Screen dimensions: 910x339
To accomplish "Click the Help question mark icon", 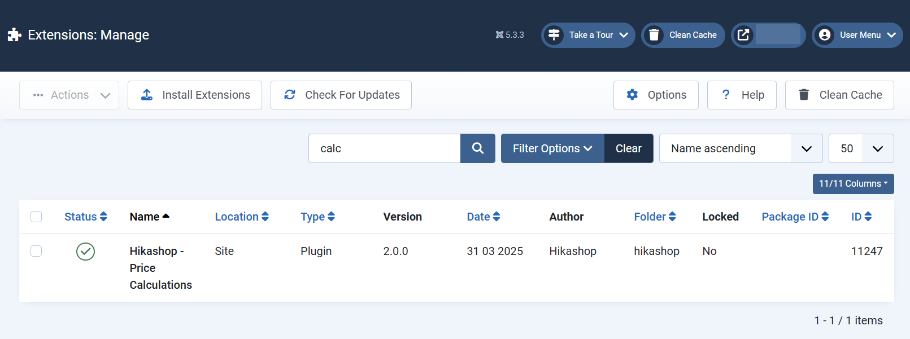I will pyautogui.click(x=726, y=95).
